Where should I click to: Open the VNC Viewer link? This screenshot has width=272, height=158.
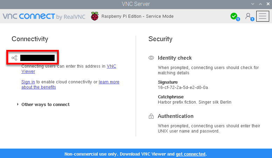pos(111,66)
